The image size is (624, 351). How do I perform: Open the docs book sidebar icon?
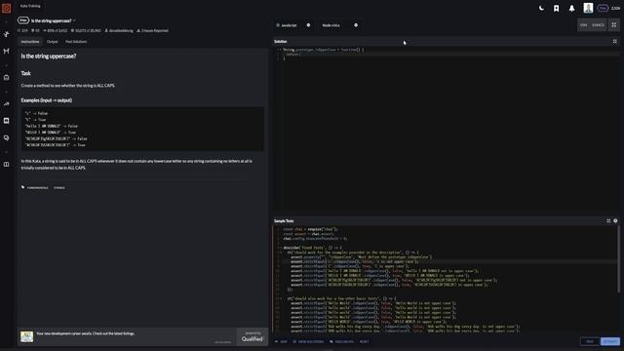coord(7,164)
